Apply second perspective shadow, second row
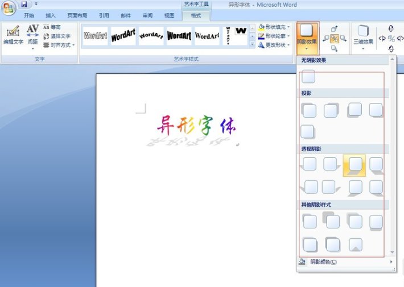 (x=331, y=187)
